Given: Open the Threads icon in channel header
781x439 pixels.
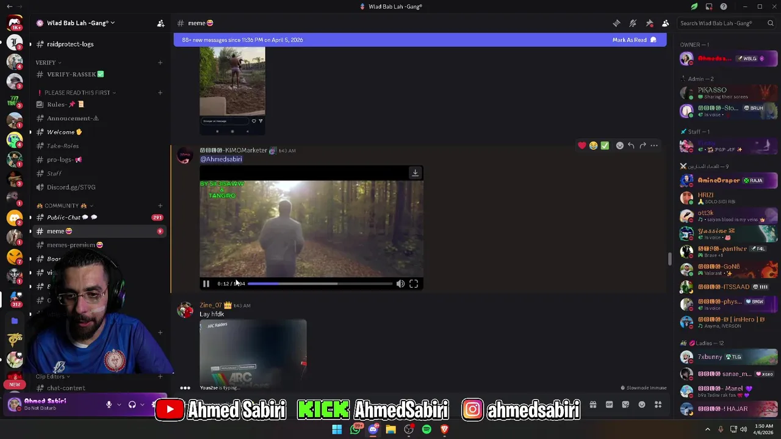Looking at the screenshot, I should pyautogui.click(x=616, y=23).
